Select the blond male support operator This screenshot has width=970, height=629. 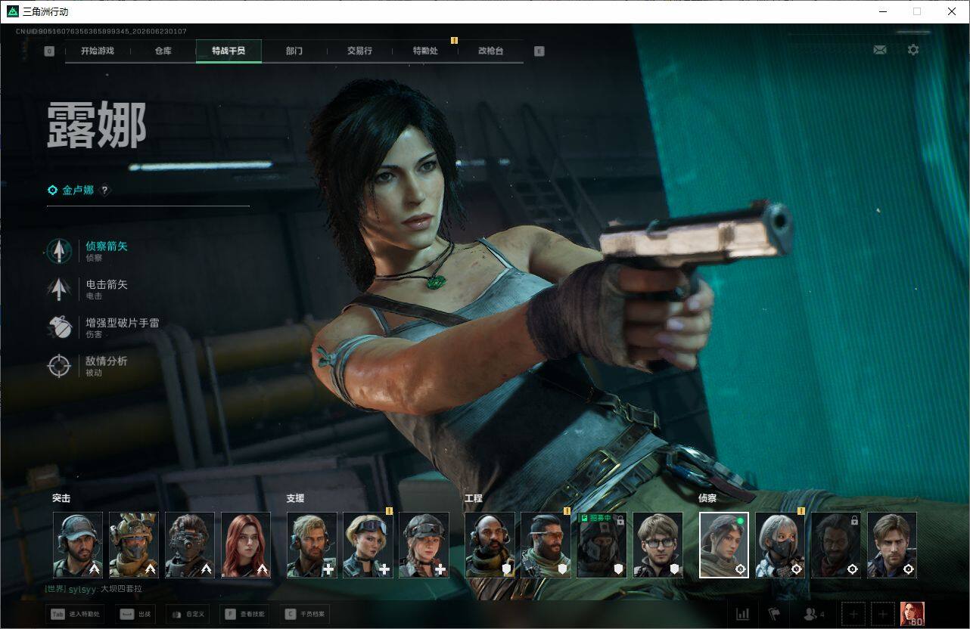[312, 545]
